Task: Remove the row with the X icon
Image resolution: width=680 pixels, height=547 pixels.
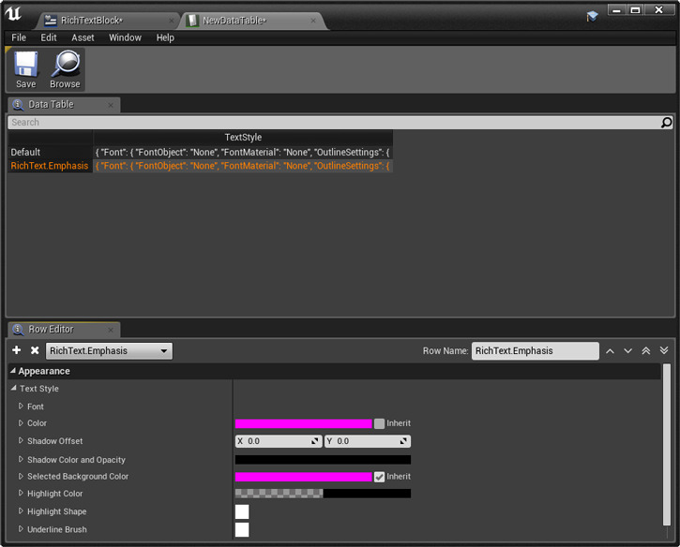Action: tap(35, 350)
